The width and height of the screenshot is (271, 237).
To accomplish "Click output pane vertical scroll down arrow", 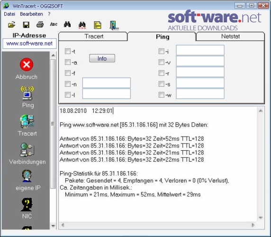I will point(261,218).
